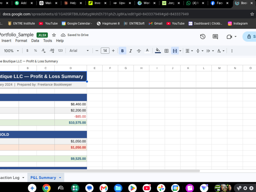This screenshot has width=256, height=192.
Task: Decrease decimal places
Action: pos(44,51)
